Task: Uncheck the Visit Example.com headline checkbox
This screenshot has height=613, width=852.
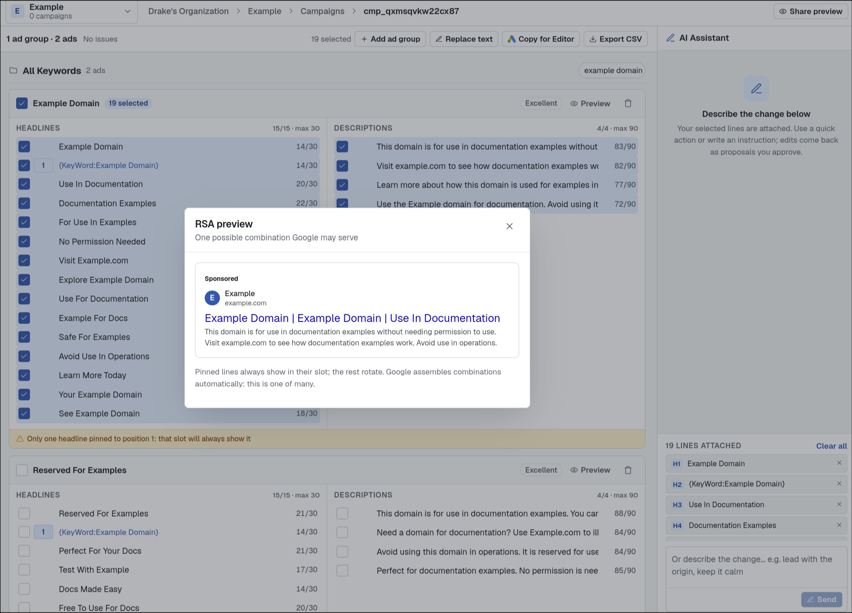Action: (24, 261)
